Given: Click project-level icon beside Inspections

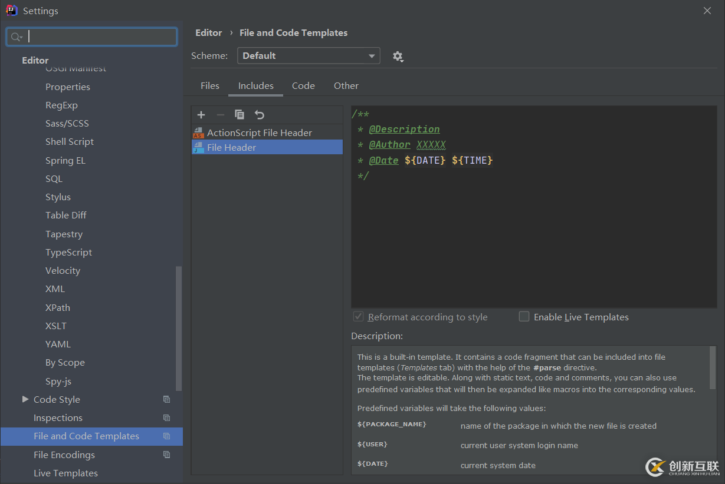Looking at the screenshot, I should click(x=167, y=418).
